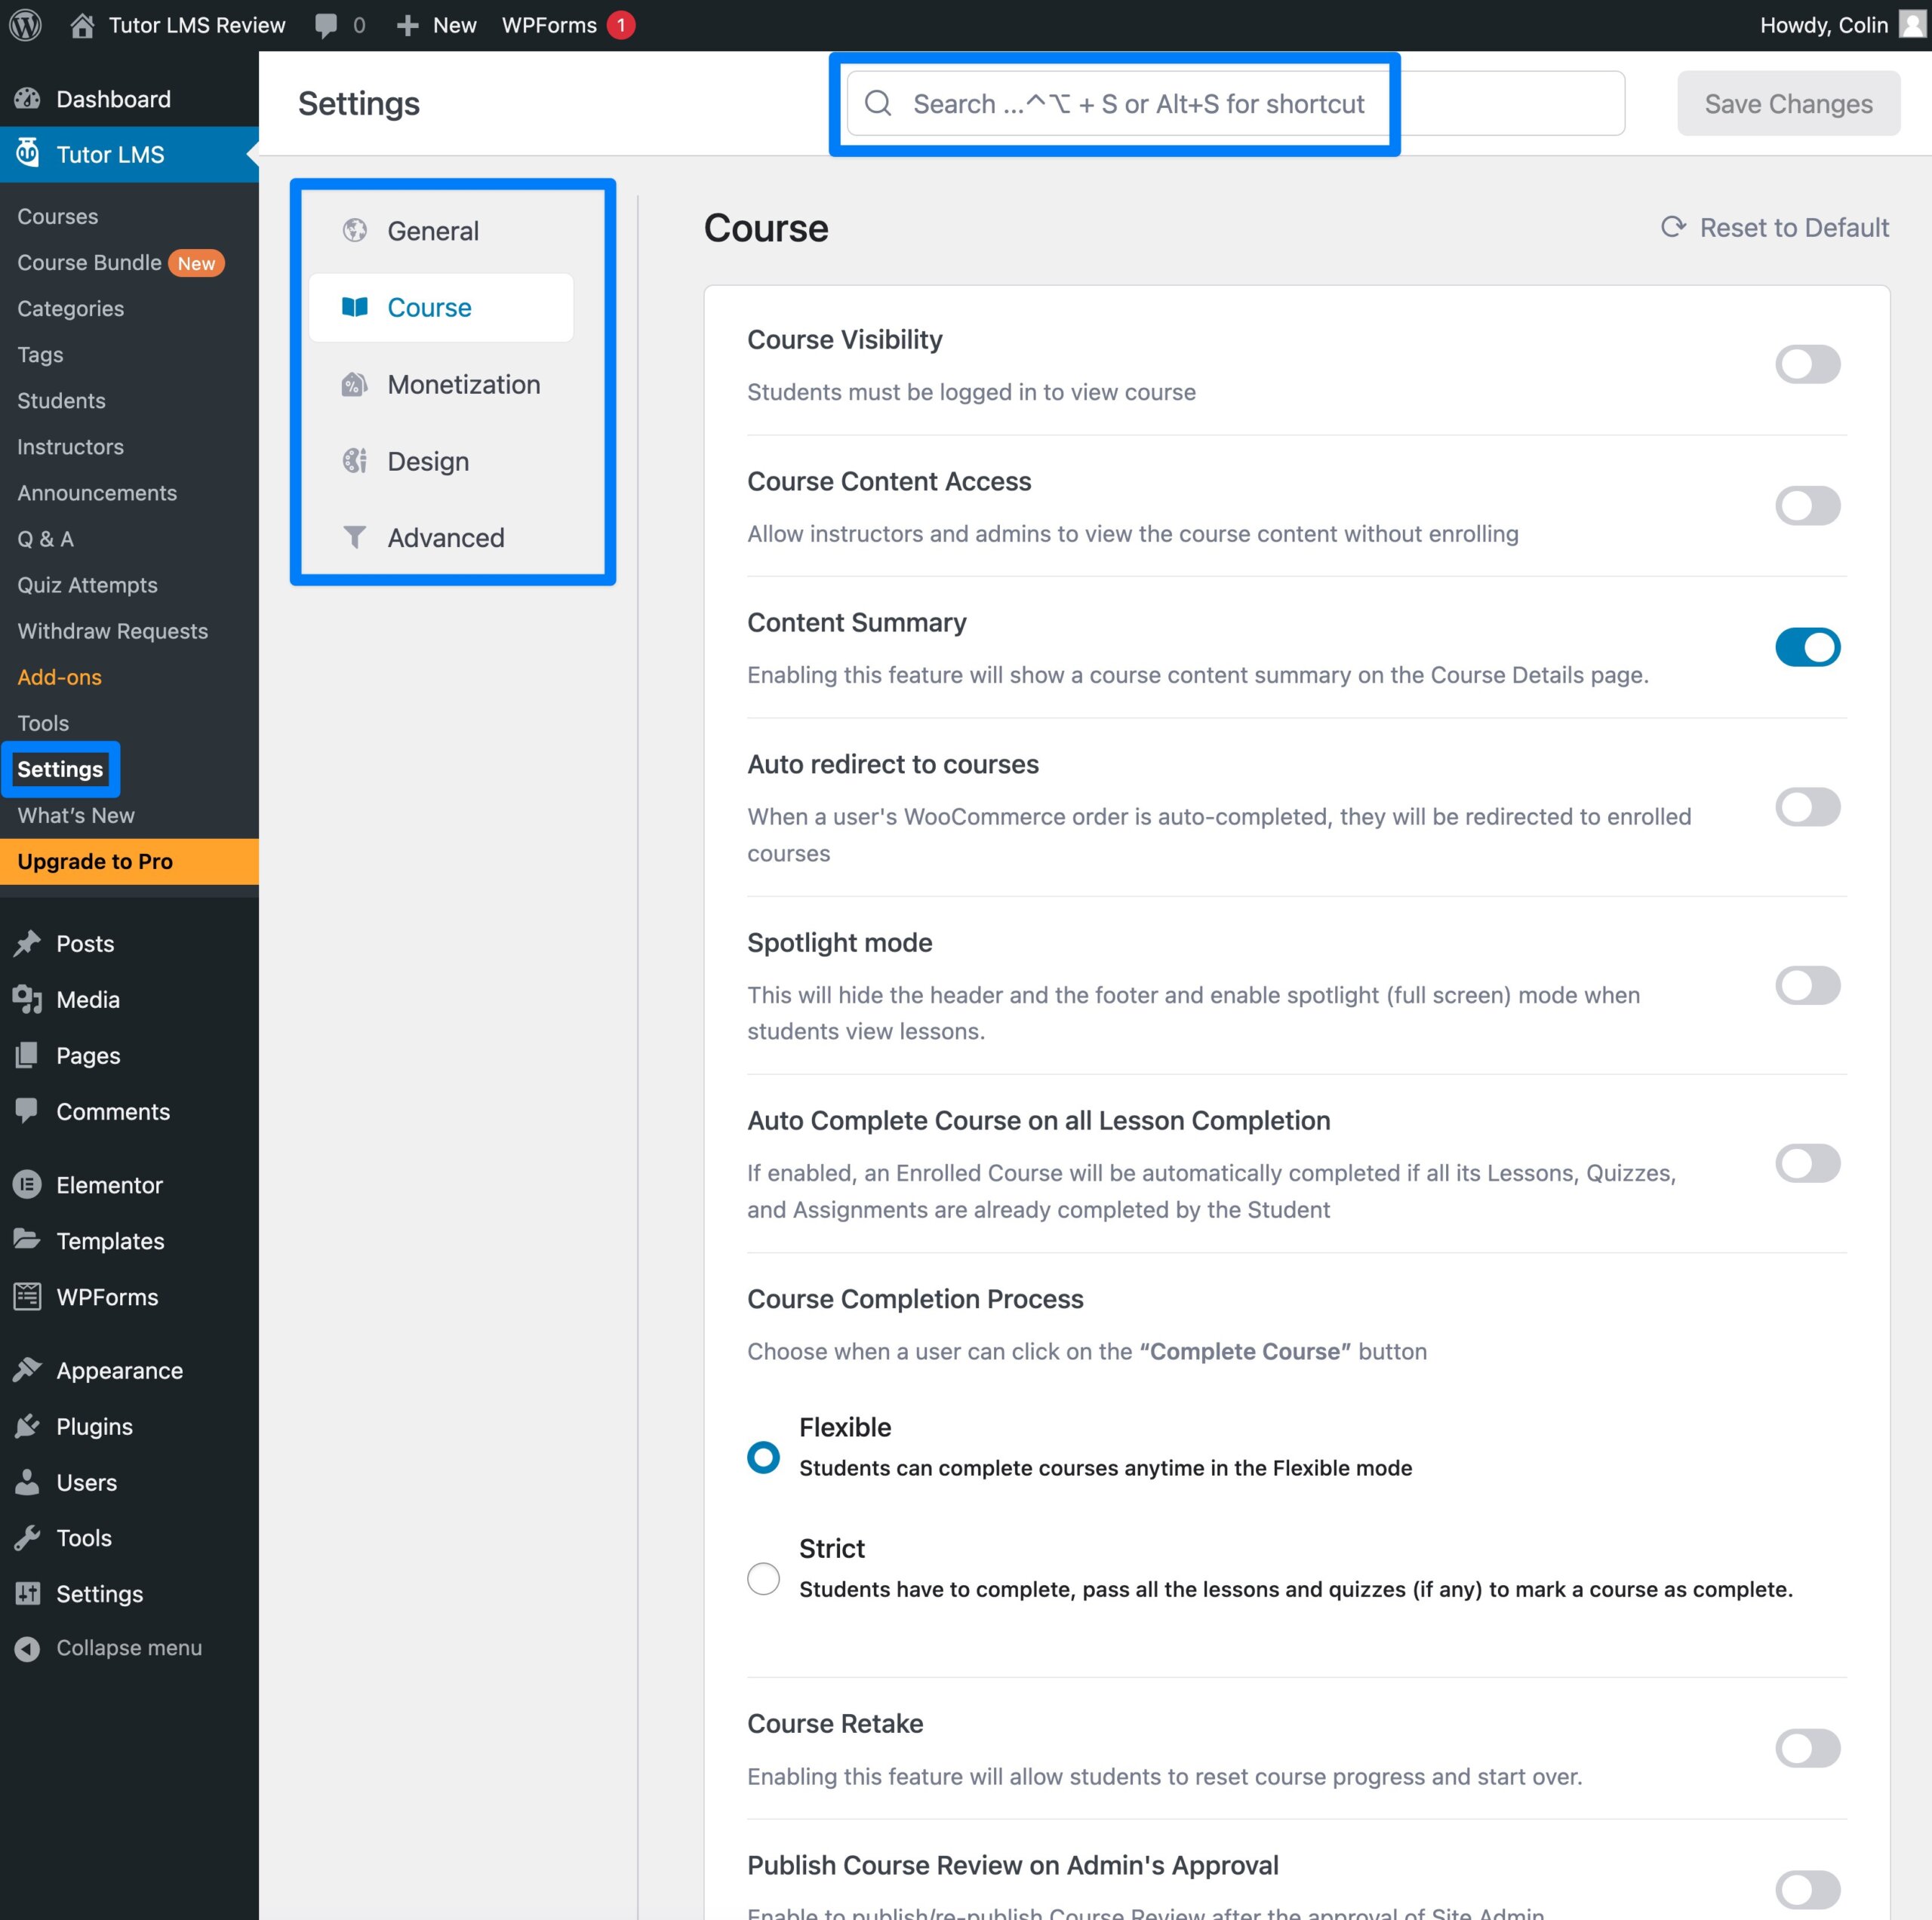This screenshot has width=1932, height=1920.
Task: Click the Tutor LMS owl icon
Action: pyautogui.click(x=28, y=153)
